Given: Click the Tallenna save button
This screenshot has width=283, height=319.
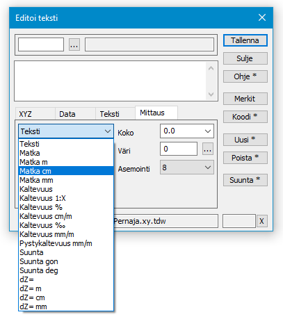Looking at the screenshot, I should coord(245,40).
